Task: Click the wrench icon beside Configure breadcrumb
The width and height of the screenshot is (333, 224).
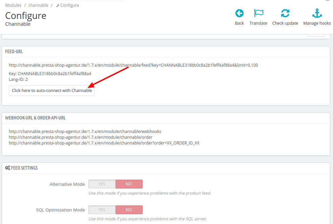Action: [x=58, y=5]
